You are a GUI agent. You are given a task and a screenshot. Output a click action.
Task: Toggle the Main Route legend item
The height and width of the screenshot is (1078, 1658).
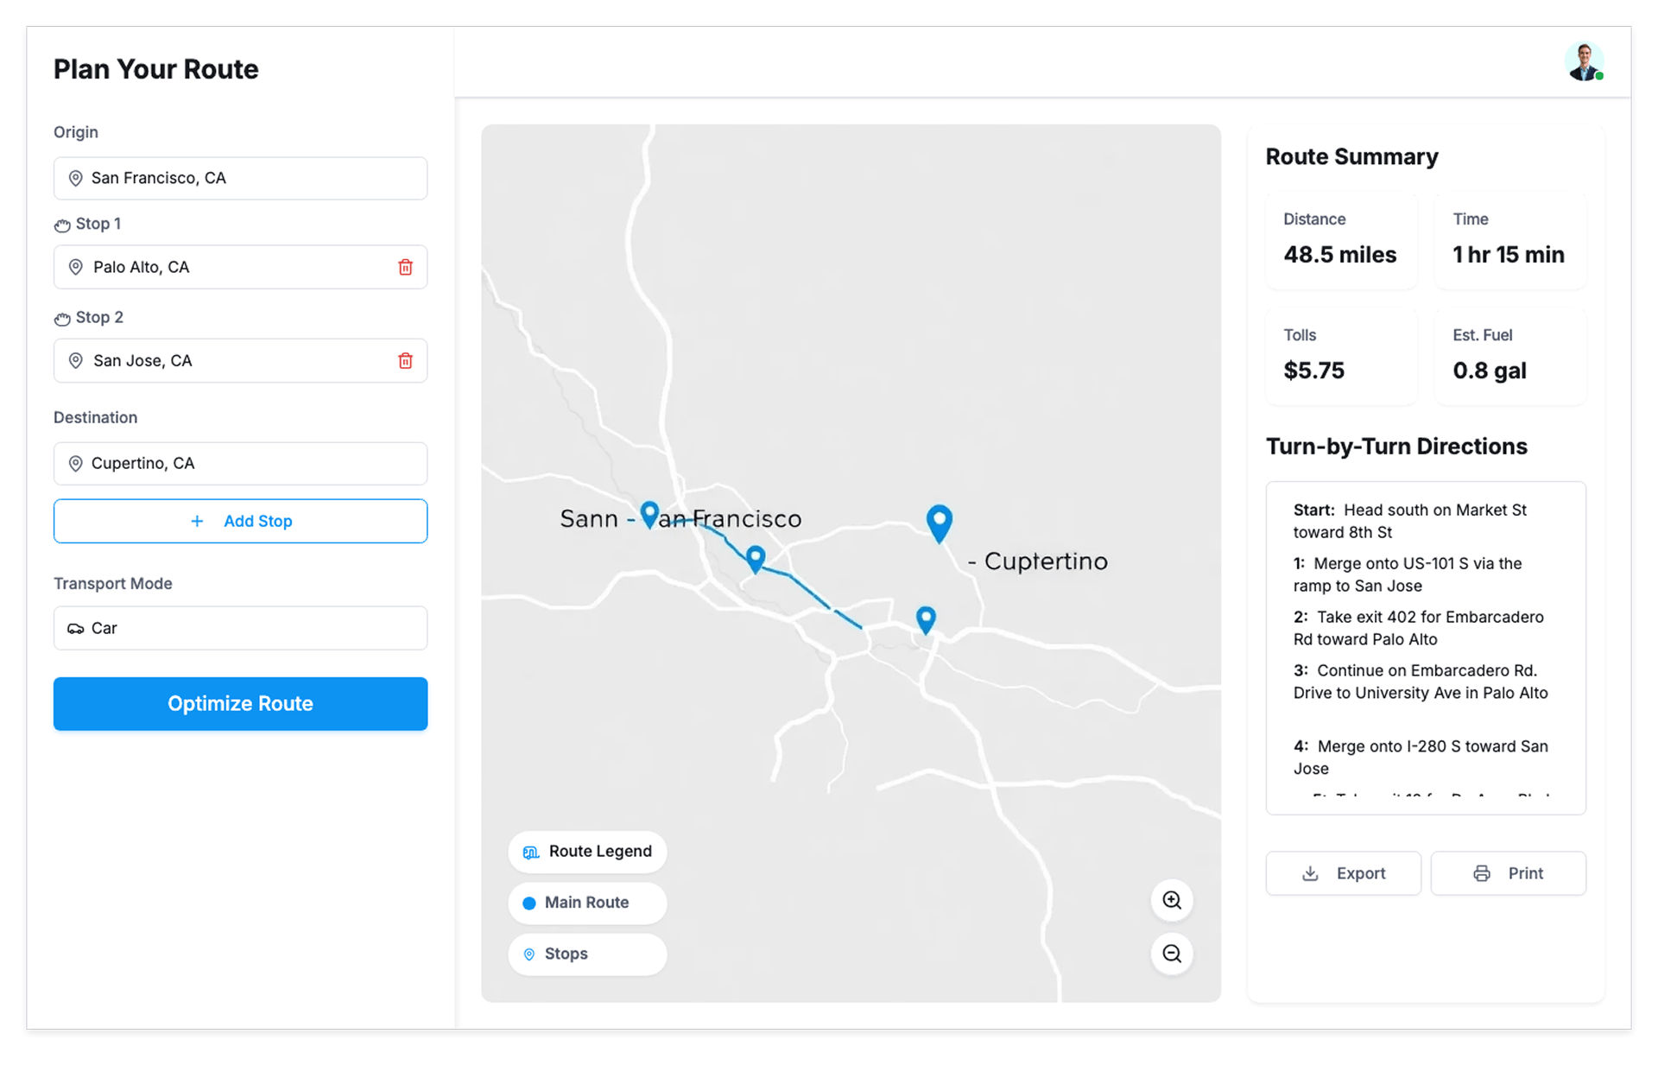tap(587, 903)
